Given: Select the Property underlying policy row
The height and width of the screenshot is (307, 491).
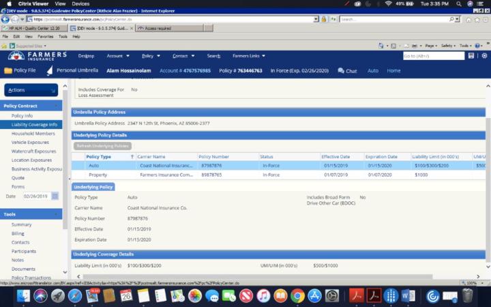Looking at the screenshot, I should coord(278,175).
